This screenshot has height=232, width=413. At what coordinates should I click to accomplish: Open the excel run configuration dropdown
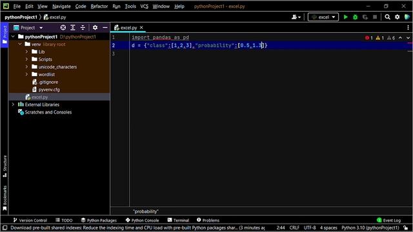coord(323,17)
